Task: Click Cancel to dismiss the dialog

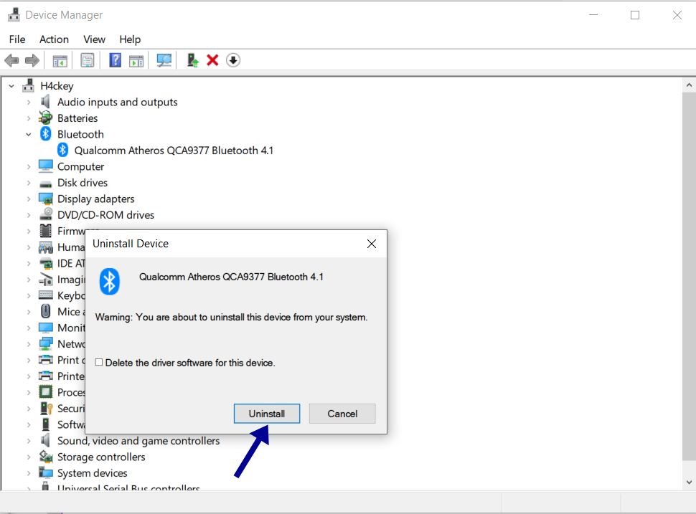Action: click(x=342, y=414)
